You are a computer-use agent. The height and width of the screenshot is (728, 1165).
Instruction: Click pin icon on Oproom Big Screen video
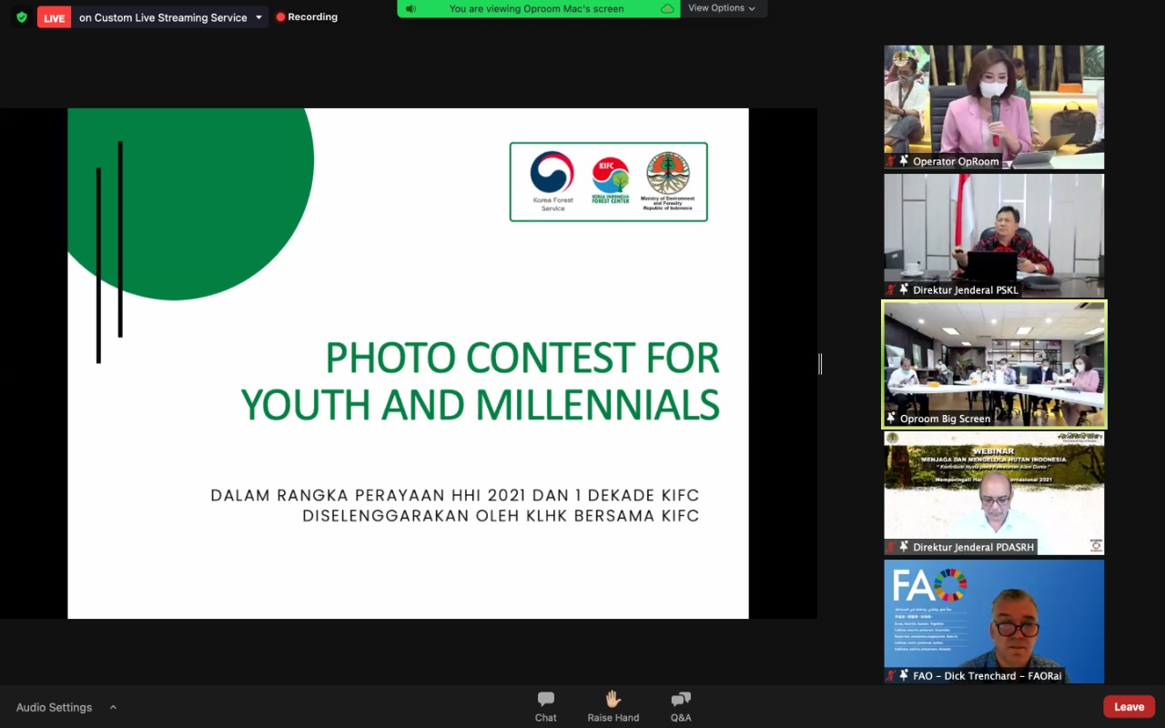891,419
